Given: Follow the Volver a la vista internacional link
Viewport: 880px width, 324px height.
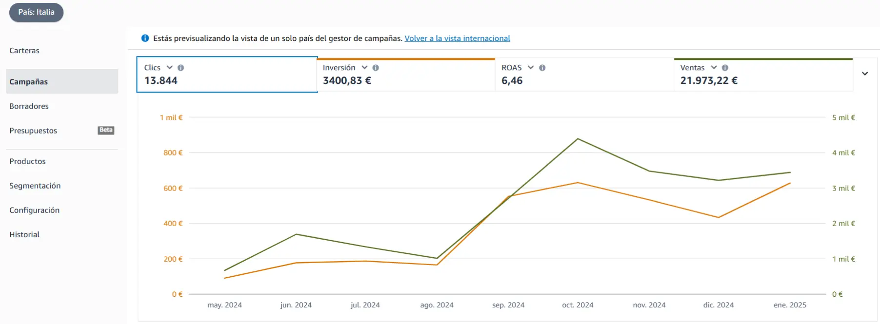Looking at the screenshot, I should pos(457,38).
